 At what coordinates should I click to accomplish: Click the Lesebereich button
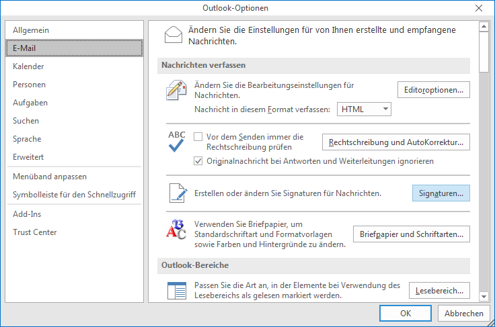pos(439,291)
